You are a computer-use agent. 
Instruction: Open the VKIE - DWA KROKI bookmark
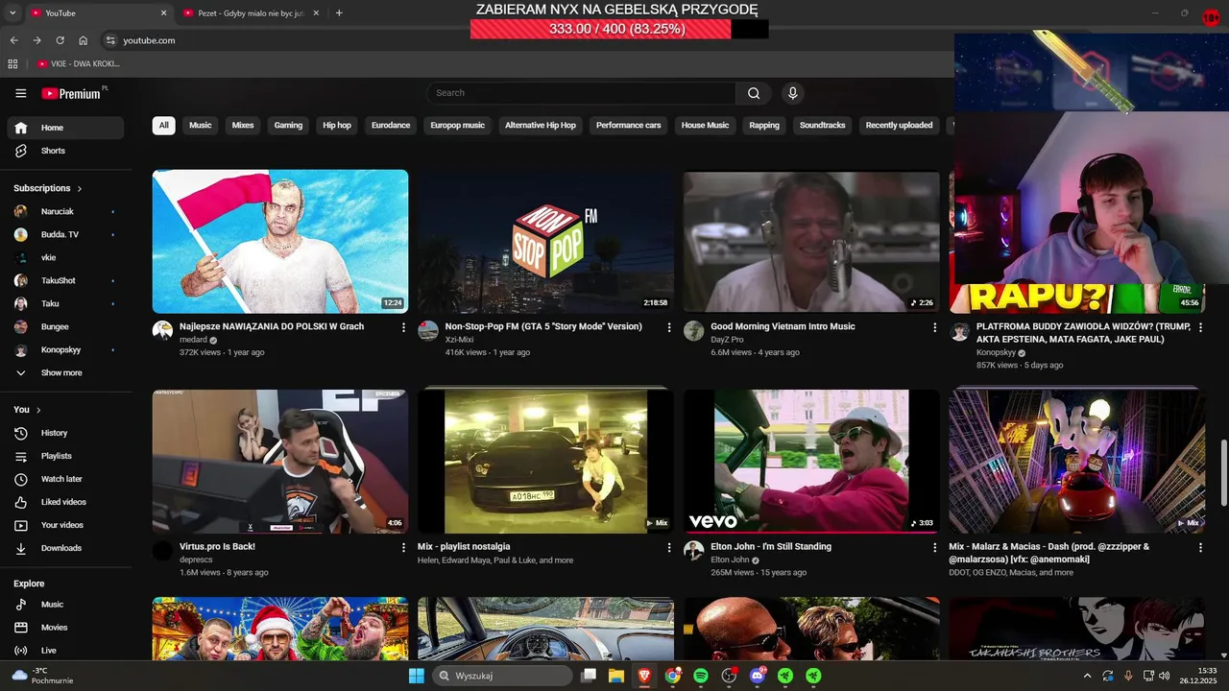[x=79, y=63]
